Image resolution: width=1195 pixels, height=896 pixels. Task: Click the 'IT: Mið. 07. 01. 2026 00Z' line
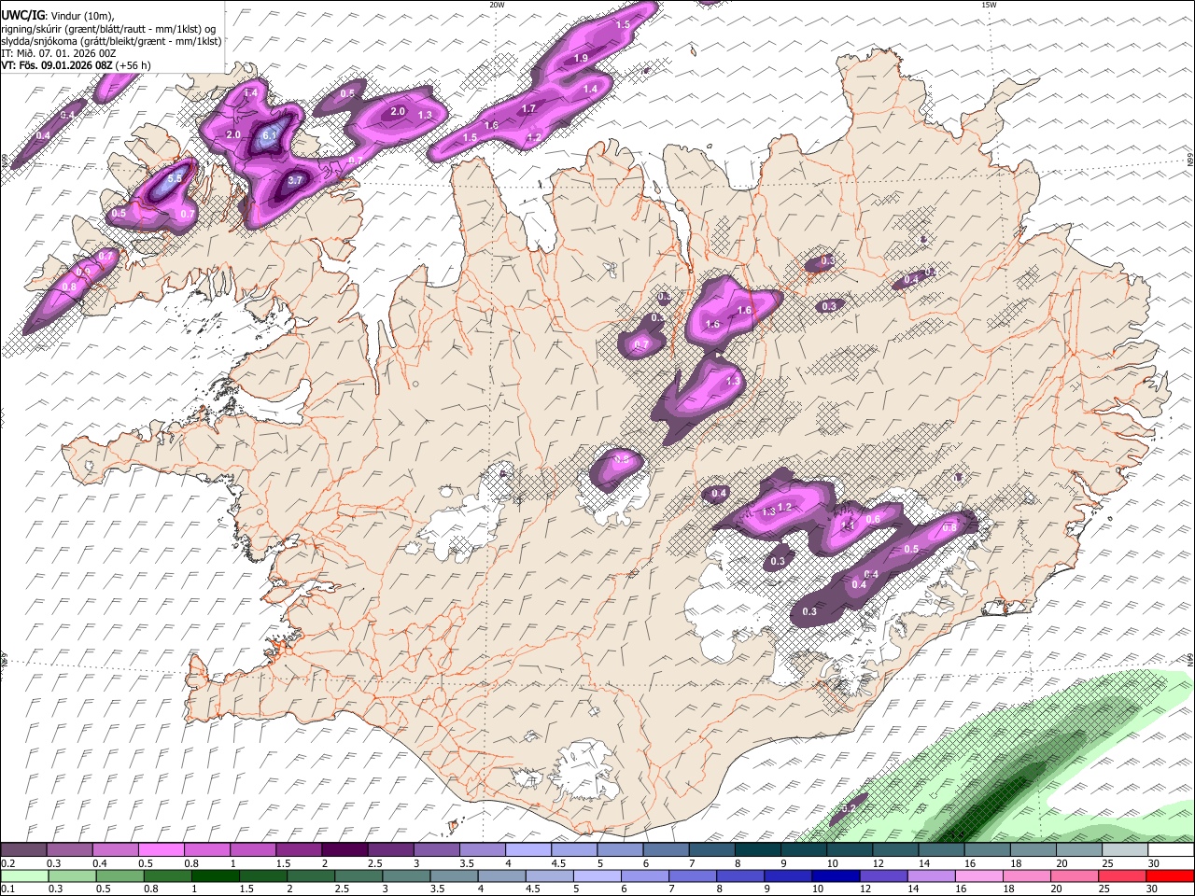(59, 53)
